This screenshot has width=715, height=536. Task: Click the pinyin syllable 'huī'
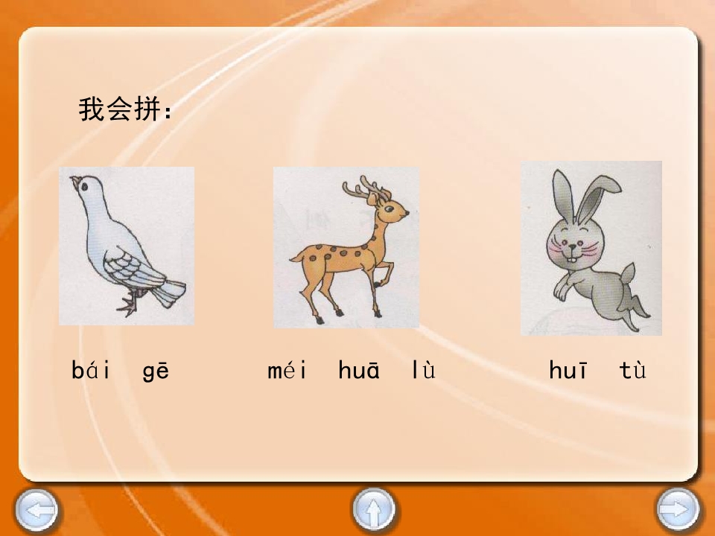[x=568, y=370]
